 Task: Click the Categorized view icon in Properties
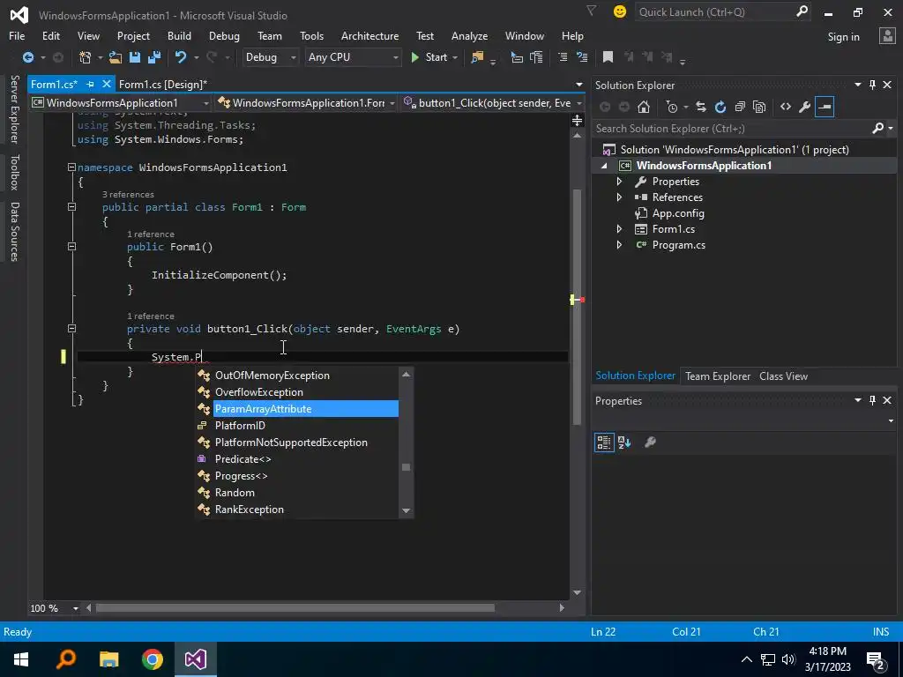click(x=604, y=443)
